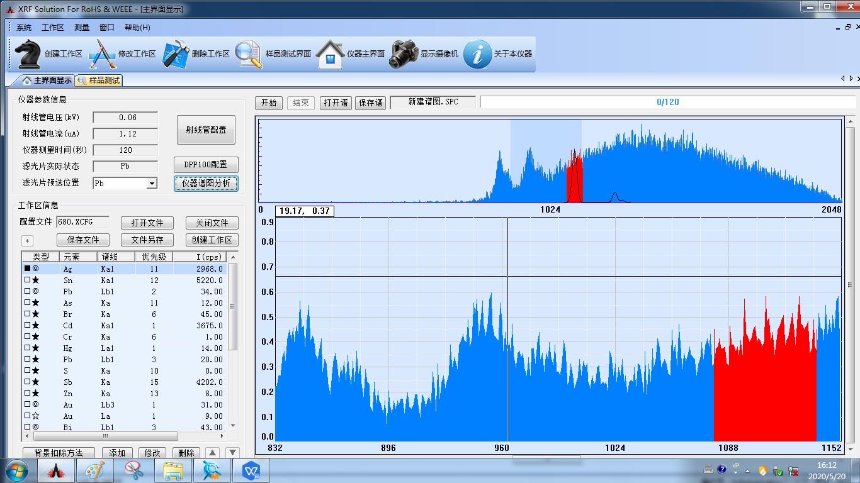
Task: Click the element list horizontal scrollbar
Action: click(105, 436)
